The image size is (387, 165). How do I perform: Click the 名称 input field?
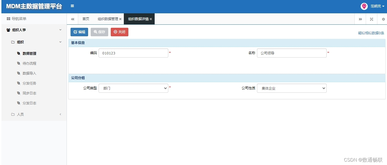(x=292, y=53)
